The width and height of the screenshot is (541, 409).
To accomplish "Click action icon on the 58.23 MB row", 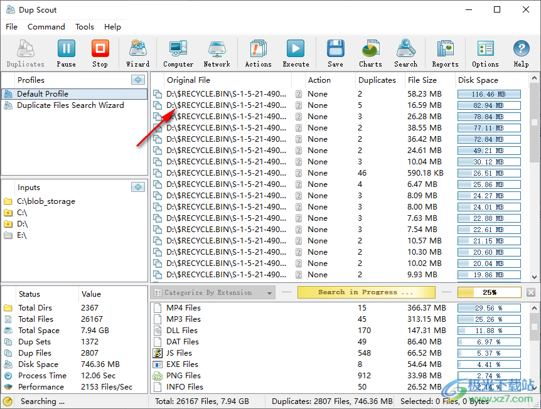I will click(x=299, y=94).
